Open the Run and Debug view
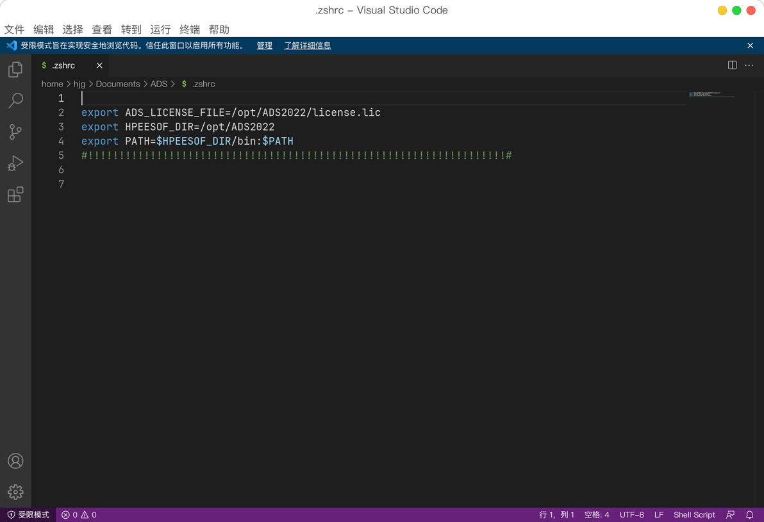Viewport: 764px width, 522px height. click(15, 163)
